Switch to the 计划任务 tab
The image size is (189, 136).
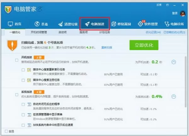click(105, 32)
